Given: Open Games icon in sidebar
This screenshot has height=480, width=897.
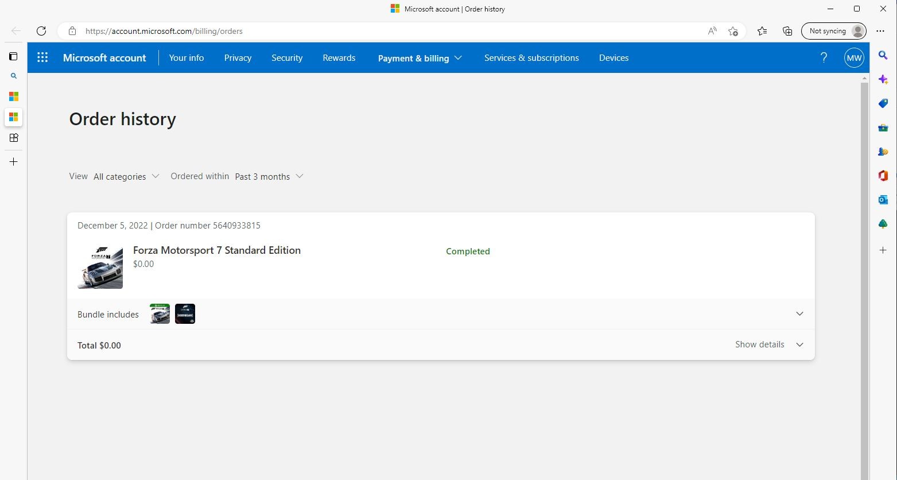Looking at the screenshot, I should [883, 152].
